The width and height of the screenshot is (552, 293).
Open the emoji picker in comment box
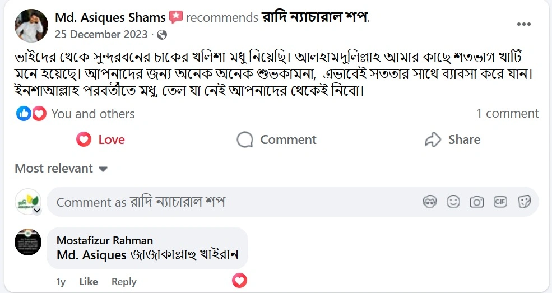[453, 202]
